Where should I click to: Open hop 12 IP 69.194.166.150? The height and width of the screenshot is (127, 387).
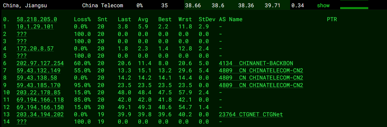pyautogui.click(x=40, y=107)
